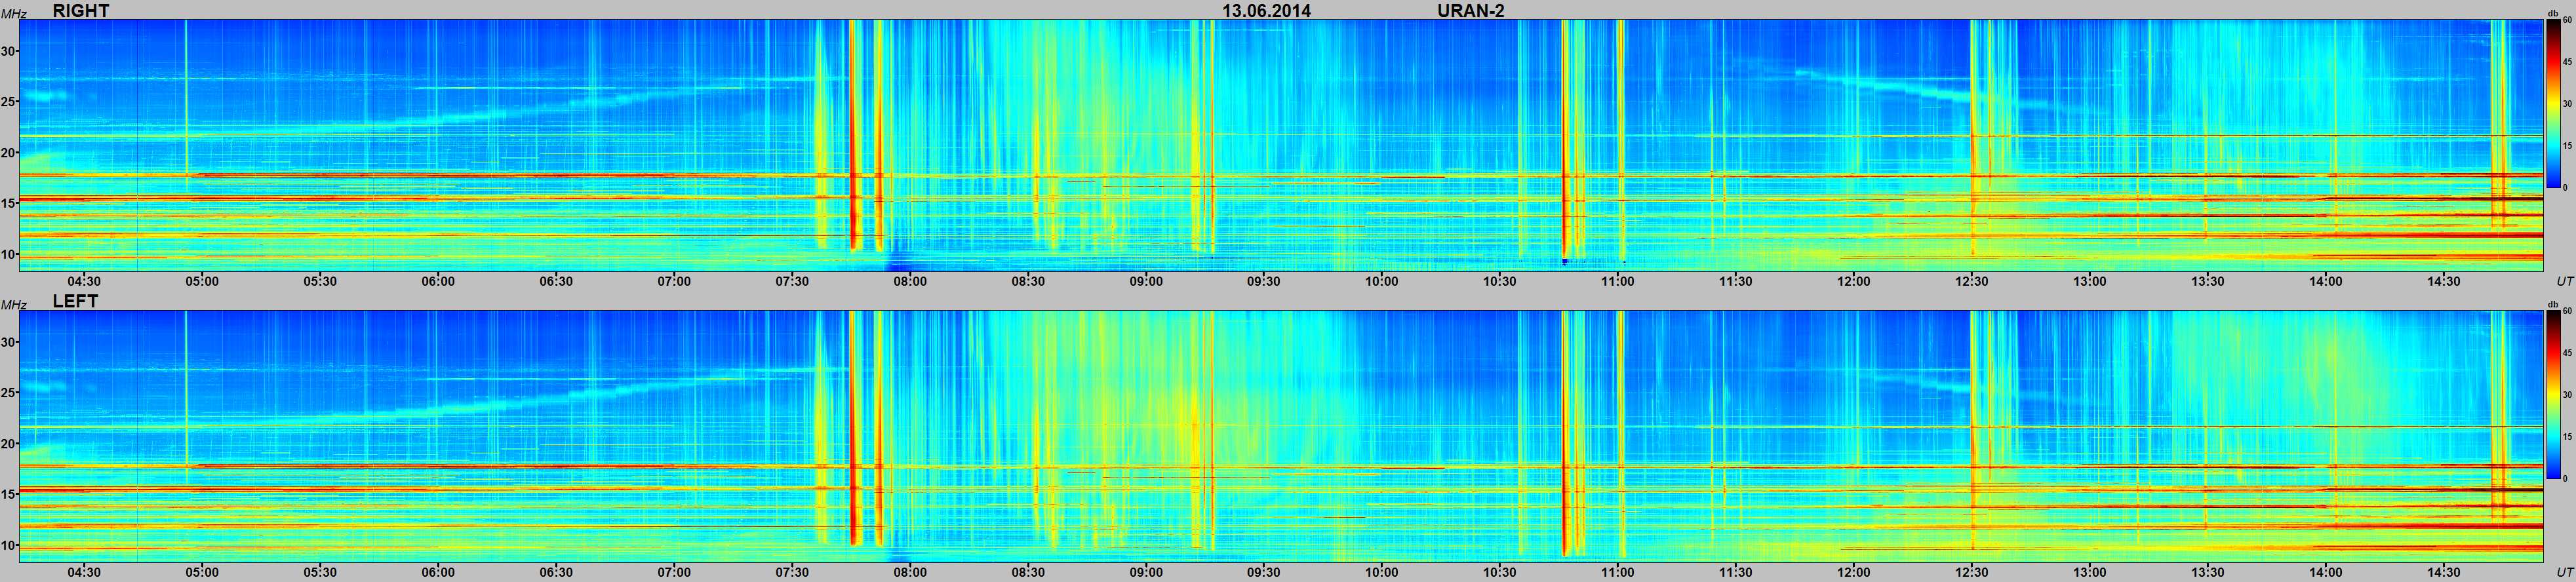This screenshot has width=2576, height=582.
Task: Click the dB color scale bar beside RIGHT spectrogram
Action: (x=2553, y=103)
